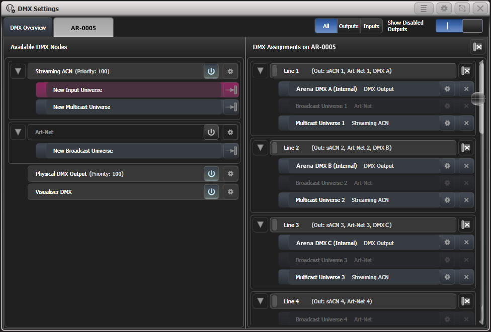Click the right panel scrollbar handle

(477, 99)
